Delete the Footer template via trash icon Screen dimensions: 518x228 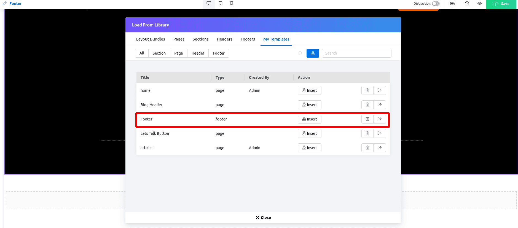pos(367,119)
